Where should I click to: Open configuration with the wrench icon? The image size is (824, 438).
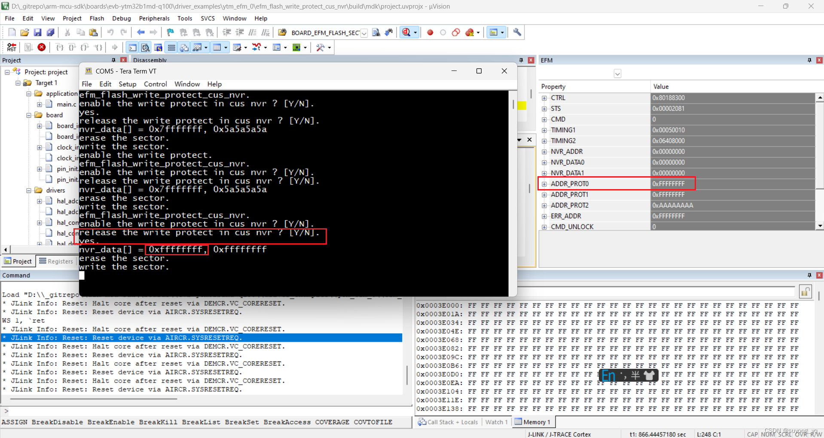tap(517, 32)
